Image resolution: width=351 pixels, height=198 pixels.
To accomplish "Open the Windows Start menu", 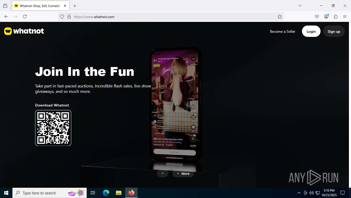I will pos(6,193).
